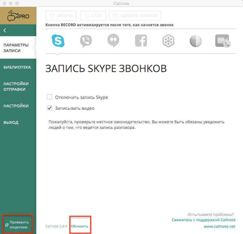The image size is (243, 234).
Task: Open the Параметры записи section
Action: 18,48
